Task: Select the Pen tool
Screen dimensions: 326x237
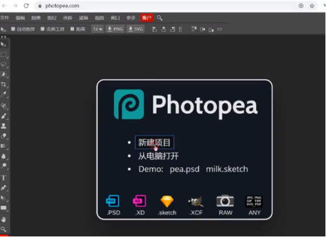Action: [x=4, y=188]
